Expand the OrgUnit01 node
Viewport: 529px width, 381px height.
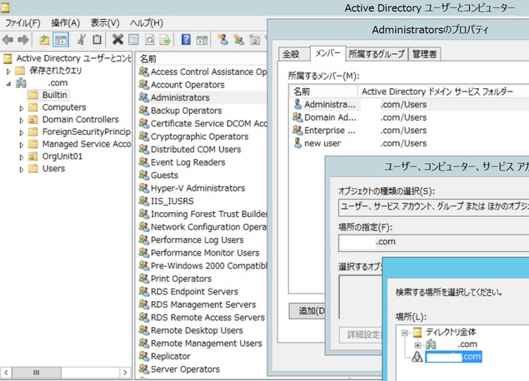coord(22,157)
